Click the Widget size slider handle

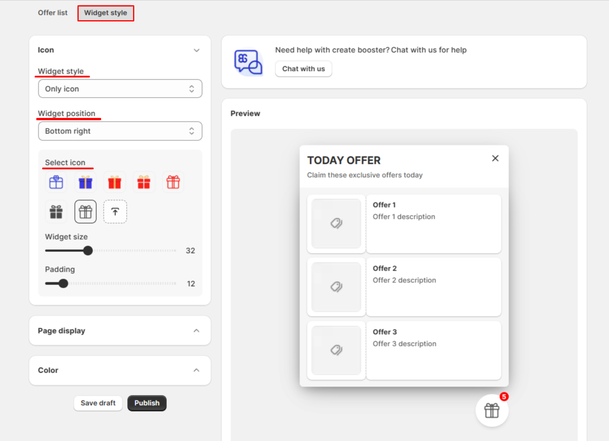click(x=88, y=250)
